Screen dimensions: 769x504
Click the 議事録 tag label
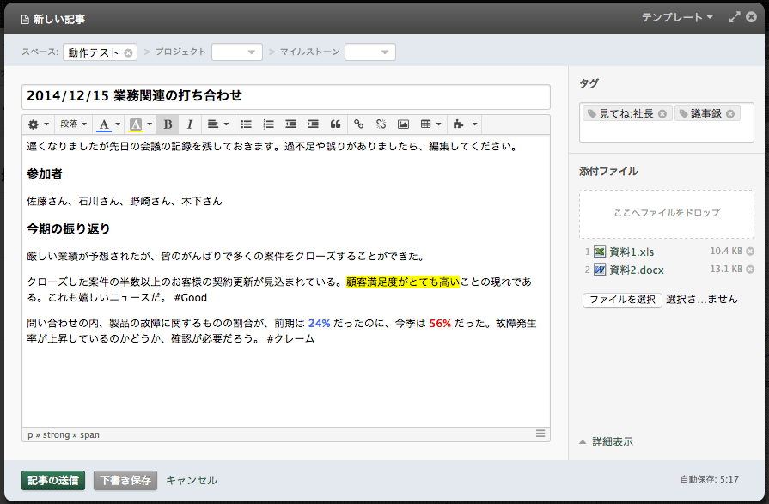click(x=706, y=113)
